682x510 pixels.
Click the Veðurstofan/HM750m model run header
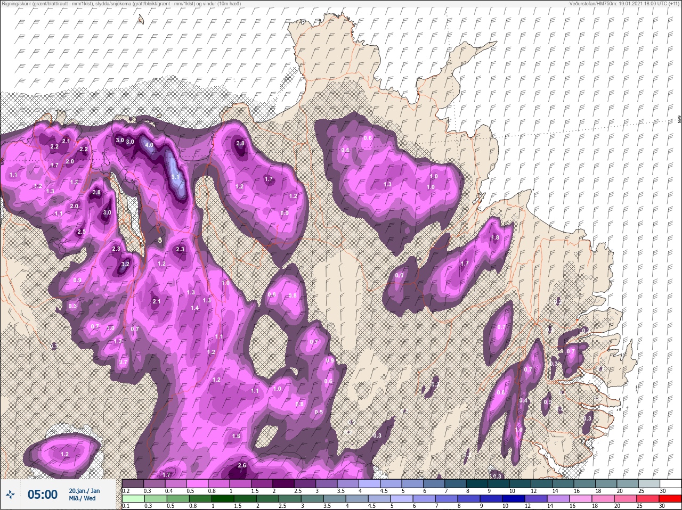pyautogui.click(x=624, y=3)
